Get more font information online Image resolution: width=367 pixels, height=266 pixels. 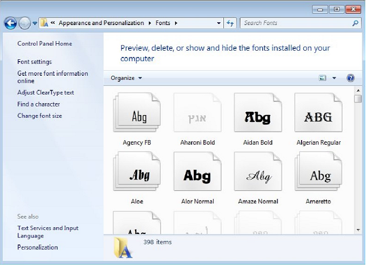(x=52, y=77)
